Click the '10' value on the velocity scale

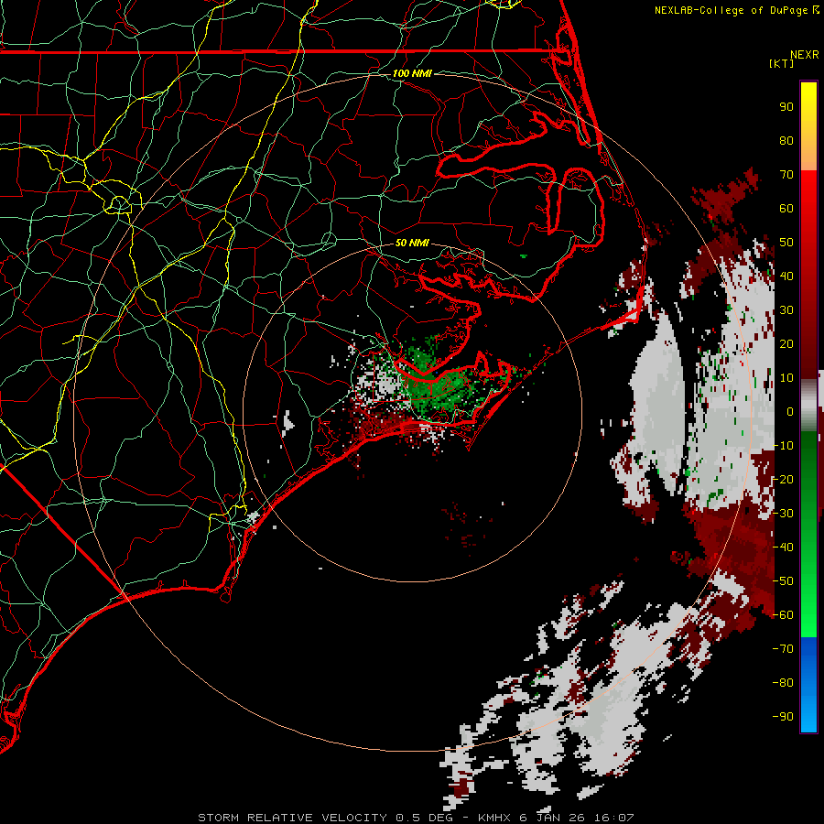[786, 378]
